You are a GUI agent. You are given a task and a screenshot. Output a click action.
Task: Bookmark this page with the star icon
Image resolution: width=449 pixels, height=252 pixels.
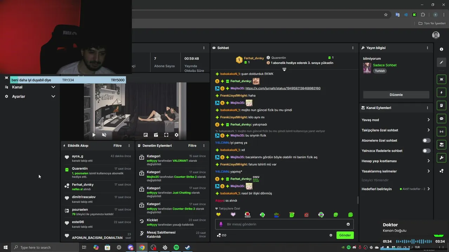click(x=386, y=15)
